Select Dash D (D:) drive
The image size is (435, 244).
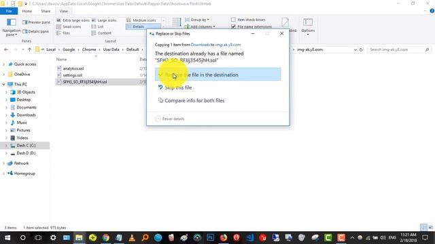pyautogui.click(x=26, y=153)
